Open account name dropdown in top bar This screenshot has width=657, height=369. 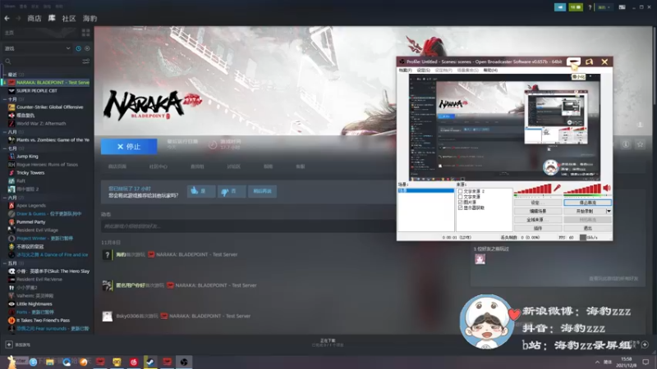pos(604,7)
